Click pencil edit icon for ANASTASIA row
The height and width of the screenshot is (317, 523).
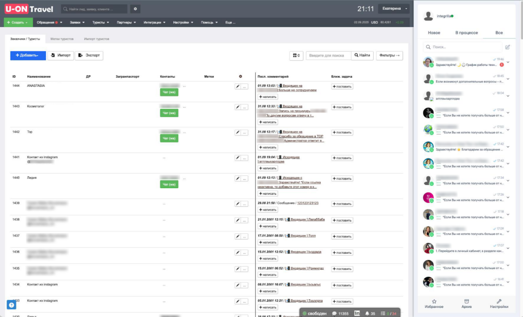(x=237, y=87)
